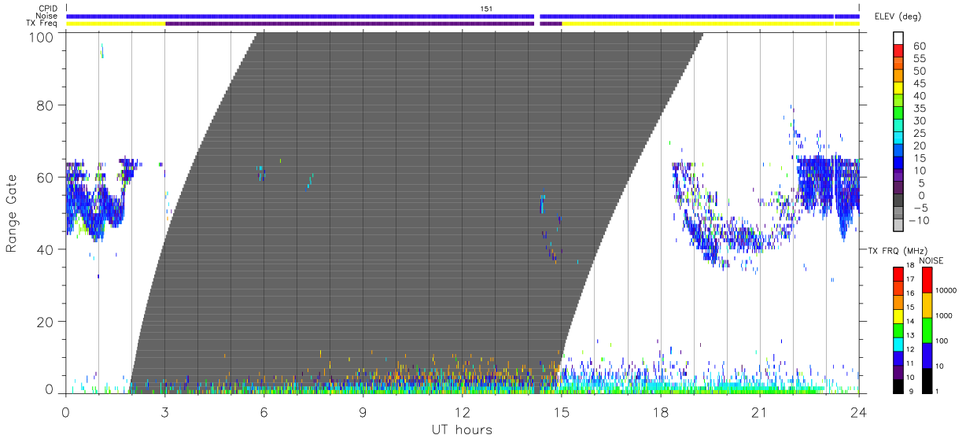Click the 100 tick on Range Gate axis
966x446 pixels.
pos(41,37)
